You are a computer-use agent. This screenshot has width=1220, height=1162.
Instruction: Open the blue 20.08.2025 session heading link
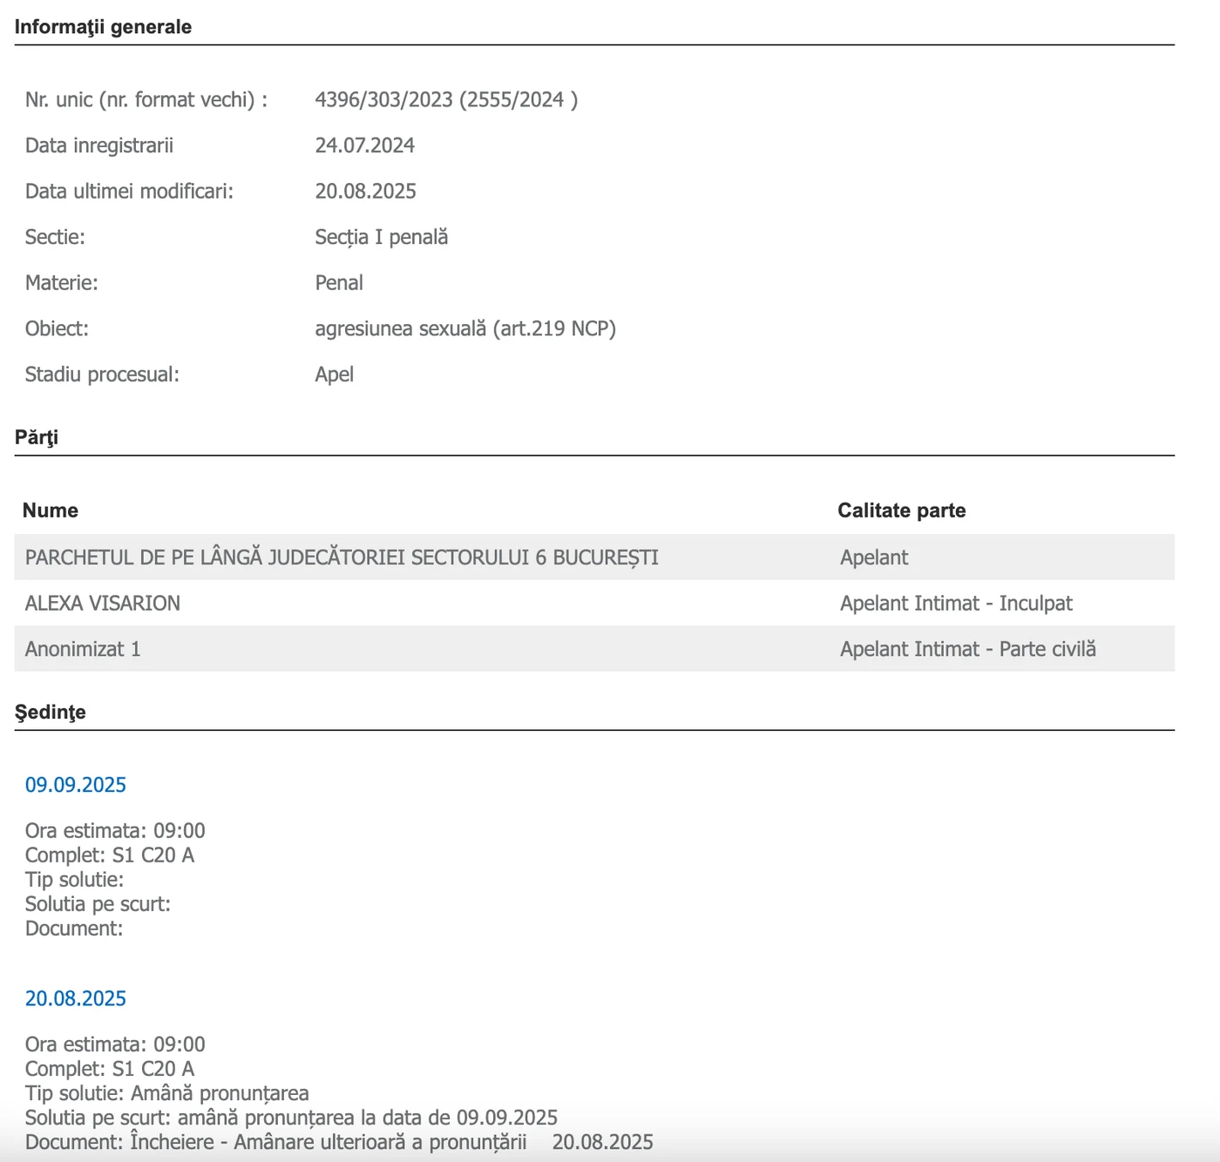click(76, 998)
